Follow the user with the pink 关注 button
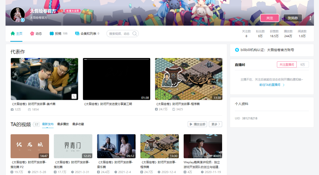 tap(270, 18)
